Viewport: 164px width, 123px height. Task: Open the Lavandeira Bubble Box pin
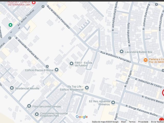(x=121, y=52)
